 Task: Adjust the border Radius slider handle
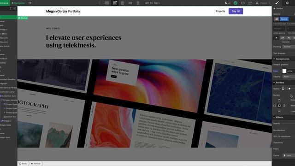[289, 89]
